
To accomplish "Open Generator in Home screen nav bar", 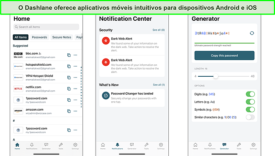I will pyautogui.click(x=46, y=146).
